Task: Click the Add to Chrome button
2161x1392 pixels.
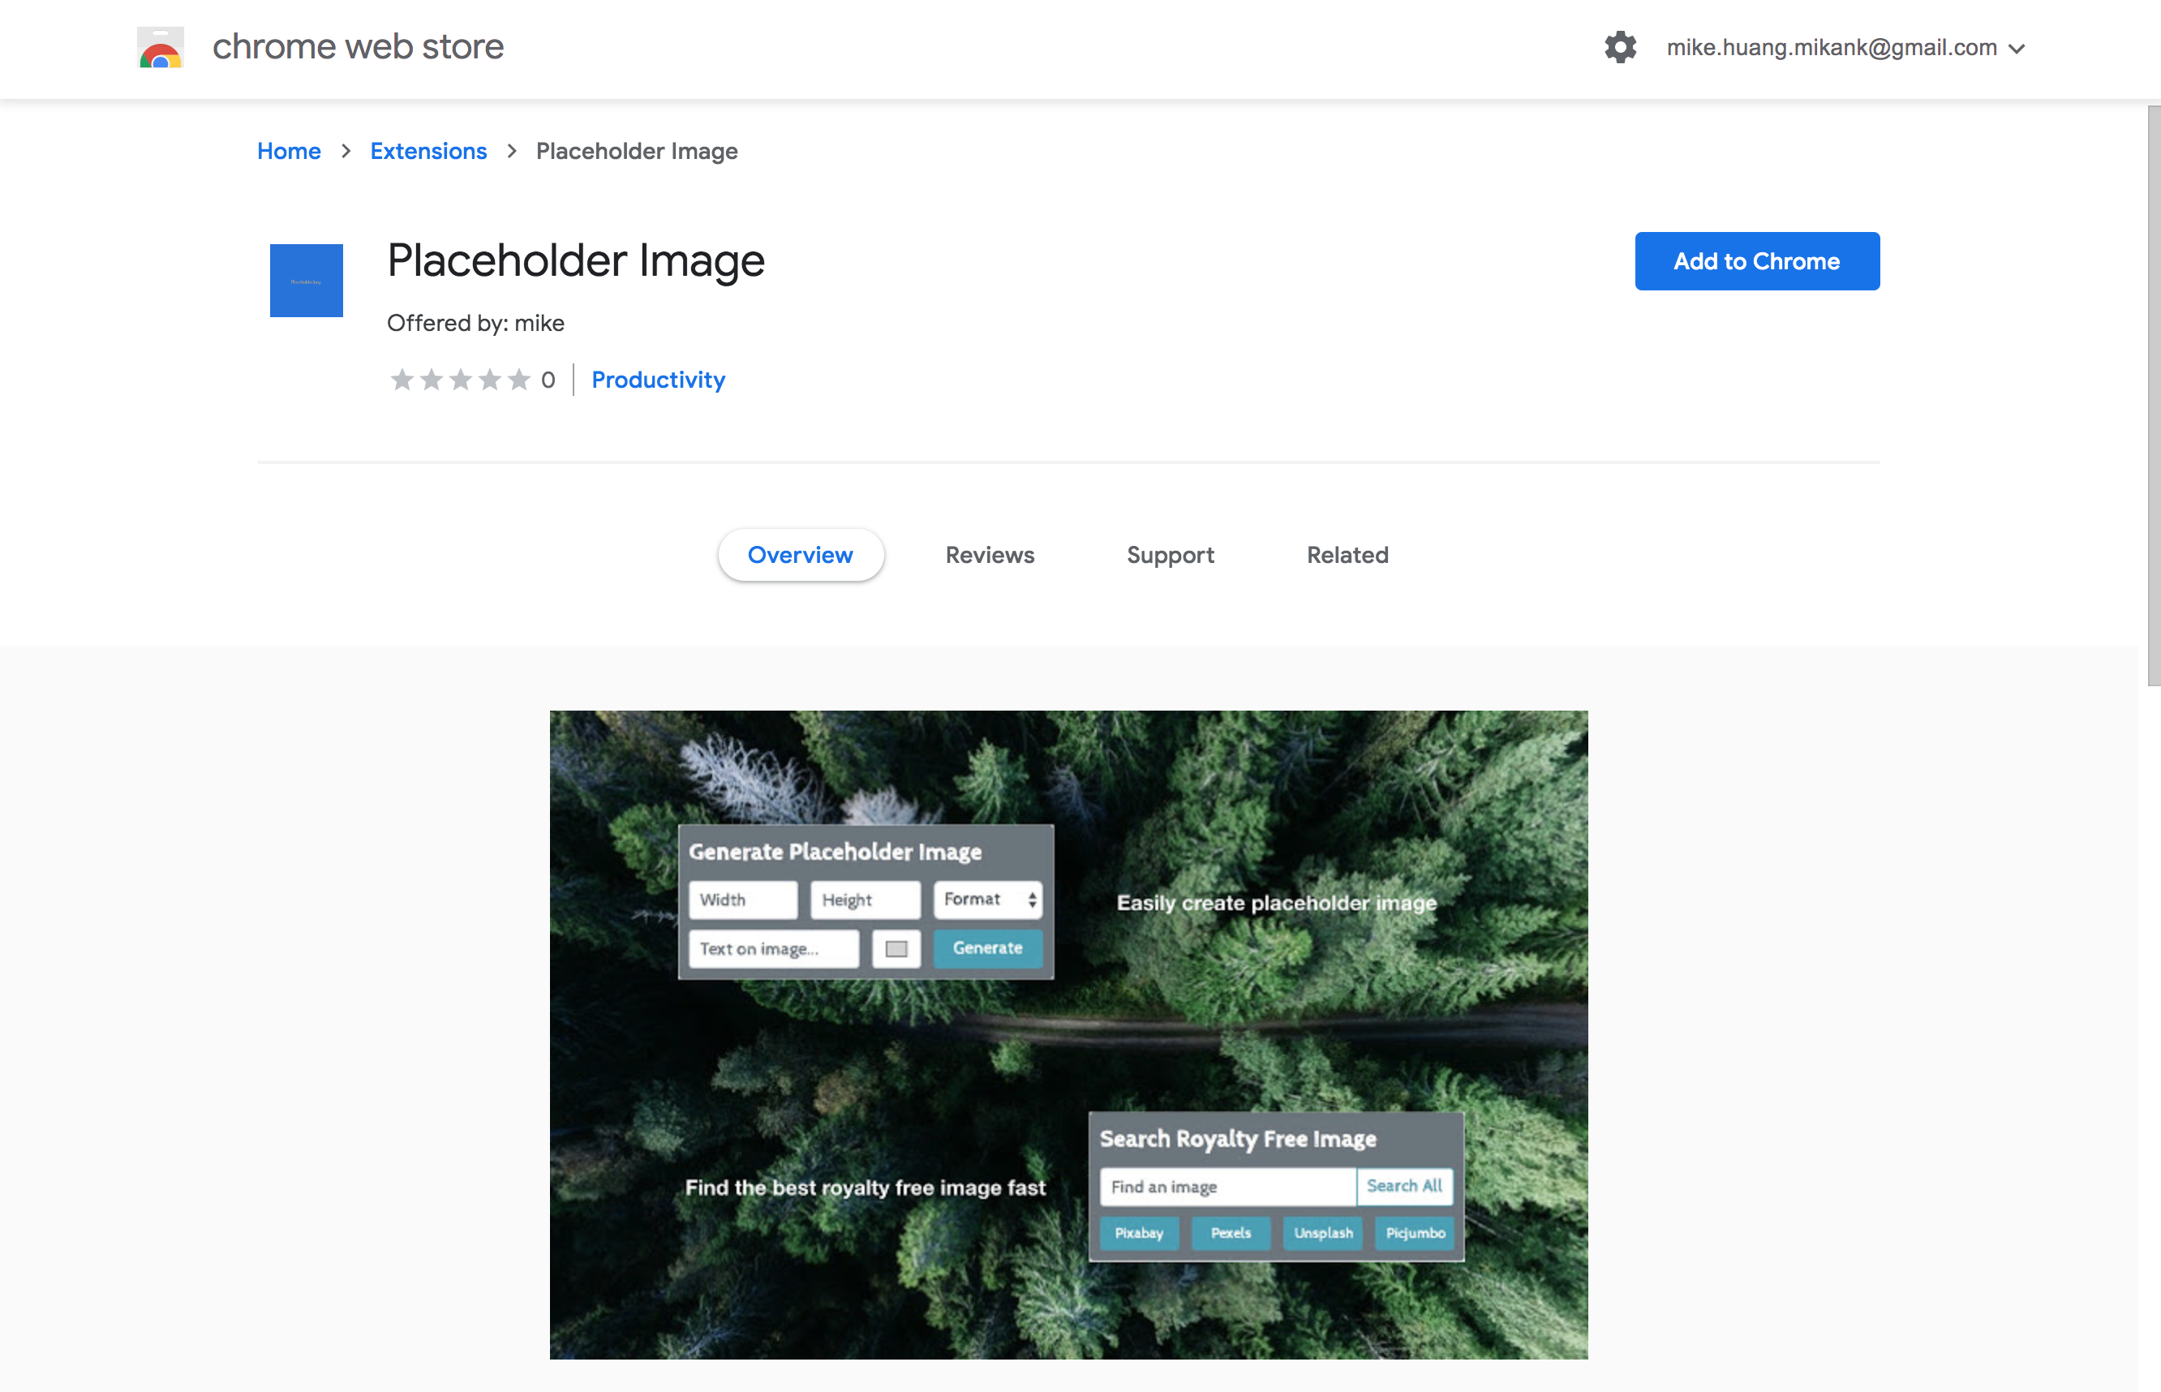Action: [x=1756, y=261]
